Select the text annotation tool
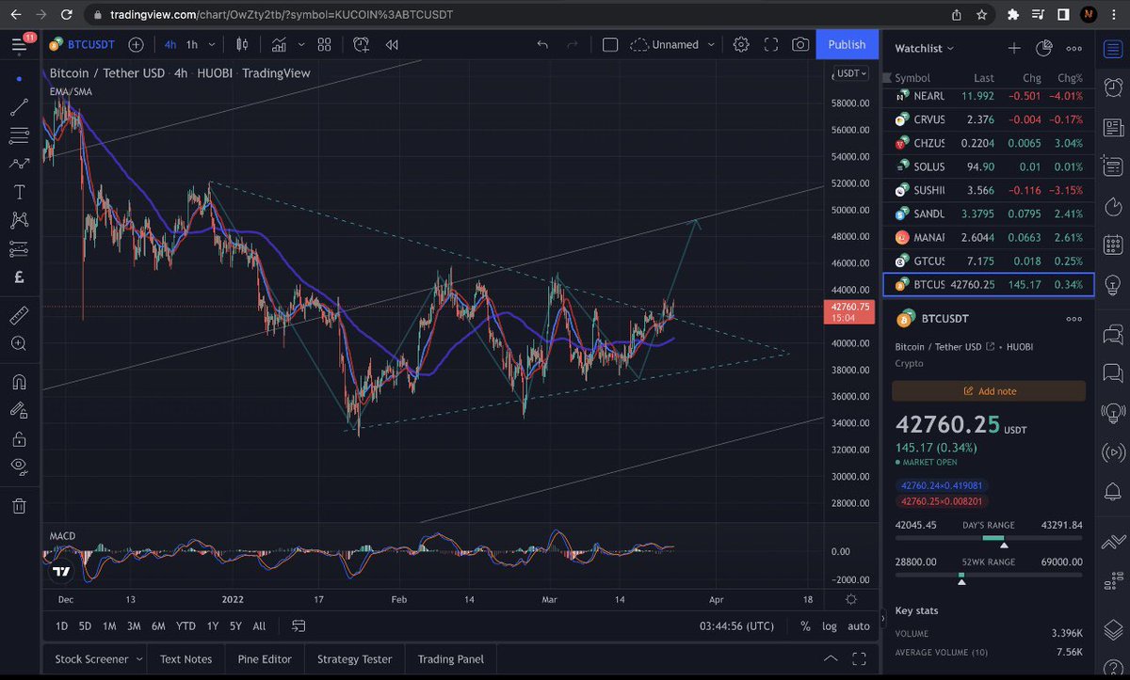This screenshot has width=1130, height=680. [x=19, y=192]
